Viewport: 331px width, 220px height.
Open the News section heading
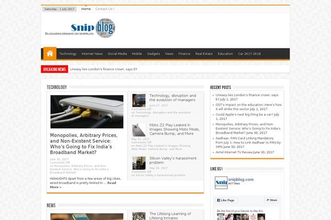[51, 205]
